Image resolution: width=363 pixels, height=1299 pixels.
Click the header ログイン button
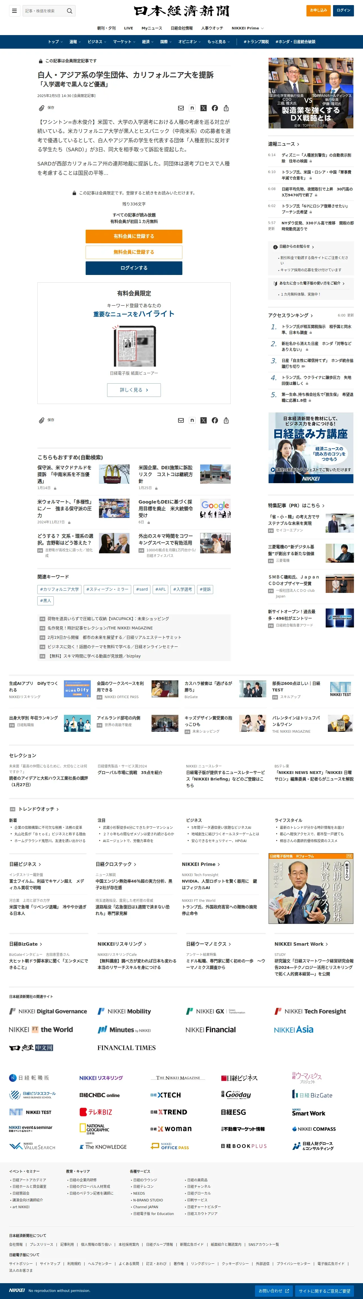pyautogui.click(x=343, y=10)
